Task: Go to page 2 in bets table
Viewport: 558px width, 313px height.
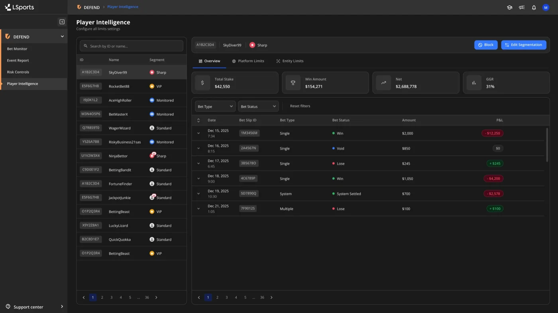Action: 217,297
